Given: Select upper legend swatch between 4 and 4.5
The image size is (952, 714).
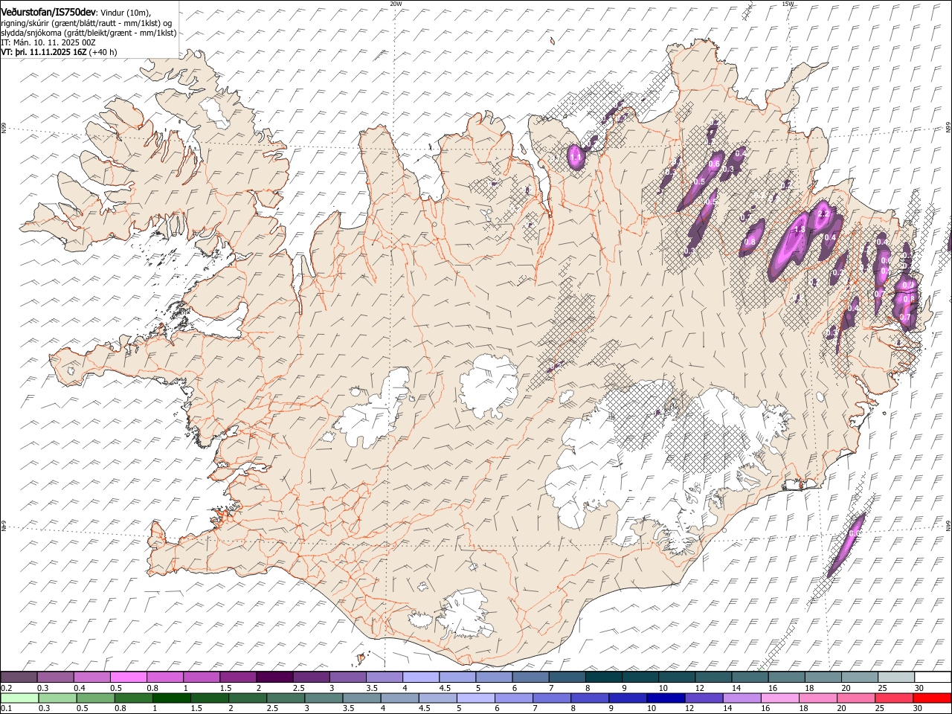Looking at the screenshot, I should [x=419, y=678].
